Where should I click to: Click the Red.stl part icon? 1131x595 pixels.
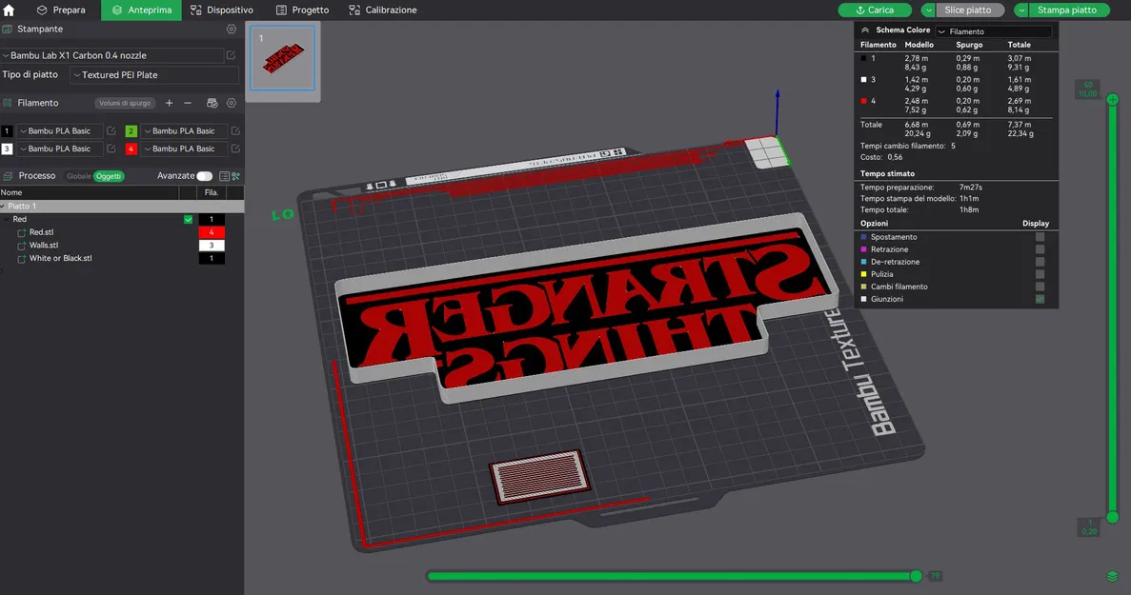pyautogui.click(x=22, y=232)
